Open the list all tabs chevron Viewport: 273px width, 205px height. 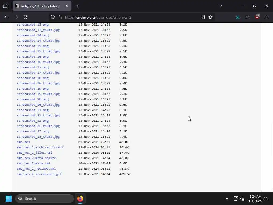(x=220, y=6)
